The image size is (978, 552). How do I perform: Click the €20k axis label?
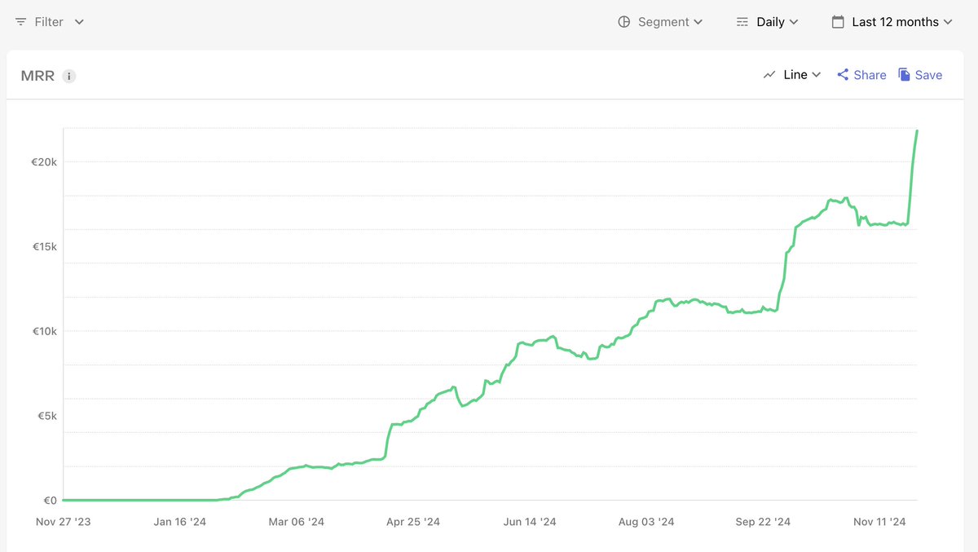click(x=43, y=162)
